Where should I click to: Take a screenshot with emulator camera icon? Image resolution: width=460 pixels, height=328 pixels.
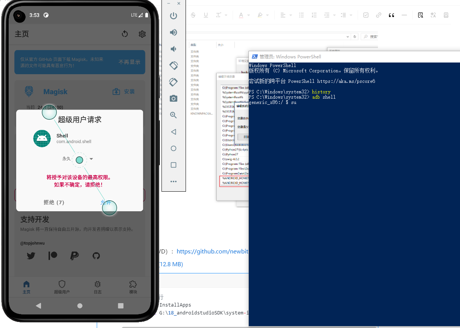(174, 99)
